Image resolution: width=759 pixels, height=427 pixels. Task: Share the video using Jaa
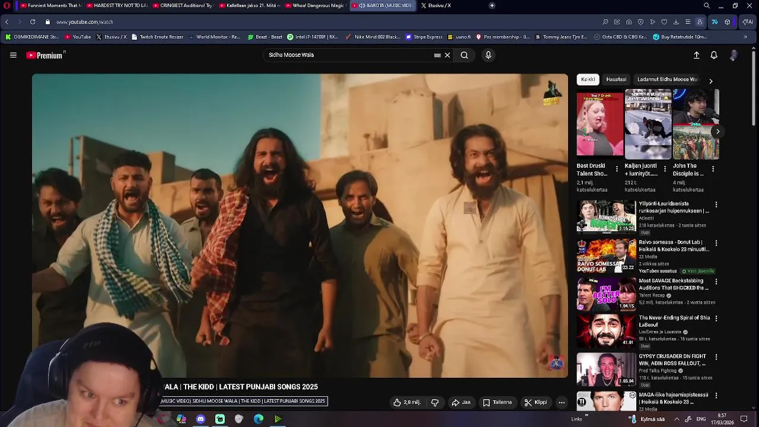pyautogui.click(x=461, y=403)
